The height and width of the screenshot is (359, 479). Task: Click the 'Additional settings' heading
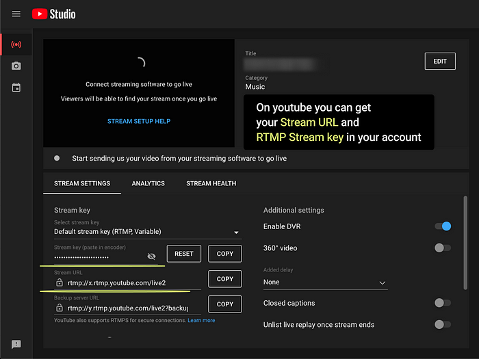[x=294, y=210]
